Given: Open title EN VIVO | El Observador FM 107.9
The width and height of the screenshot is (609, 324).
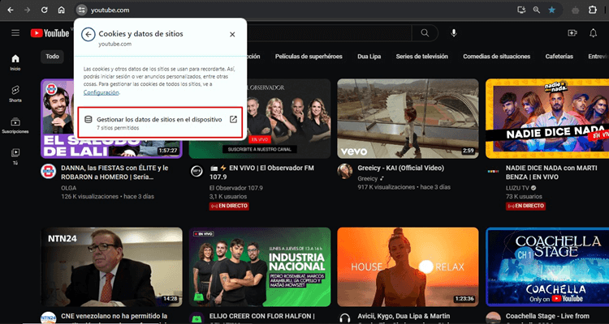Looking at the screenshot, I should 261,173.
